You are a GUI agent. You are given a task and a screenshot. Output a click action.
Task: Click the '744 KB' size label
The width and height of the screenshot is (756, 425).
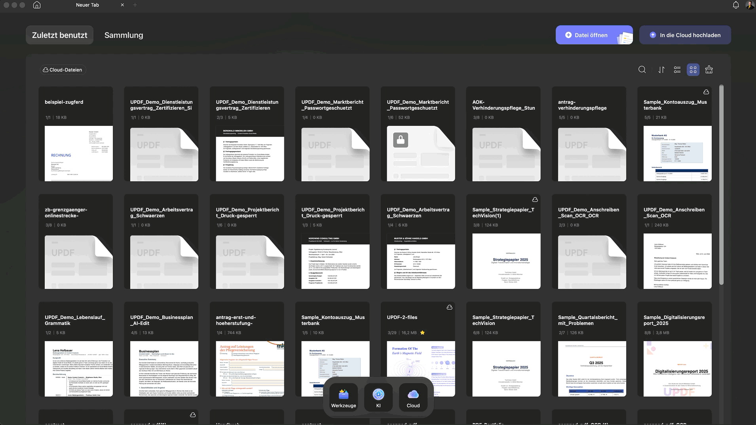(x=234, y=333)
